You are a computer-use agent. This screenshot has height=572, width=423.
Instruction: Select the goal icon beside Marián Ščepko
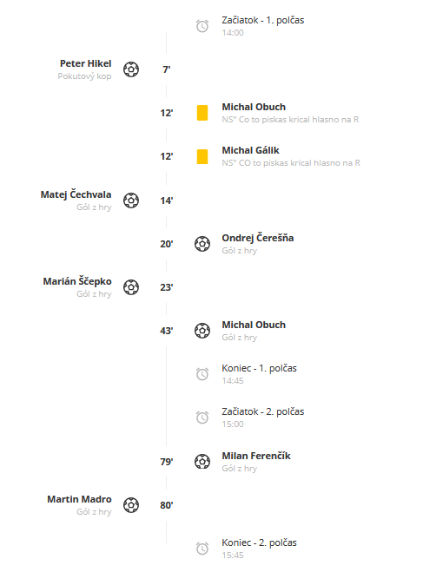(x=130, y=287)
